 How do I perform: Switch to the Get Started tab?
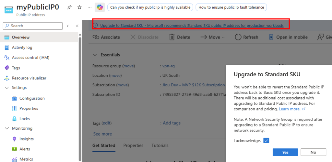(x=104, y=146)
